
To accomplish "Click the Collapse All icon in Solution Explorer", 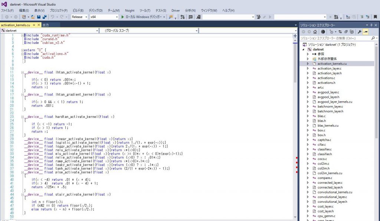I will tap(345, 32).
